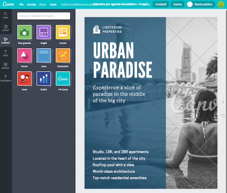The height and width of the screenshot is (193, 227).
Task: Select the LIGHTHOUSE PROPERTIES text
Action: pos(112,29)
